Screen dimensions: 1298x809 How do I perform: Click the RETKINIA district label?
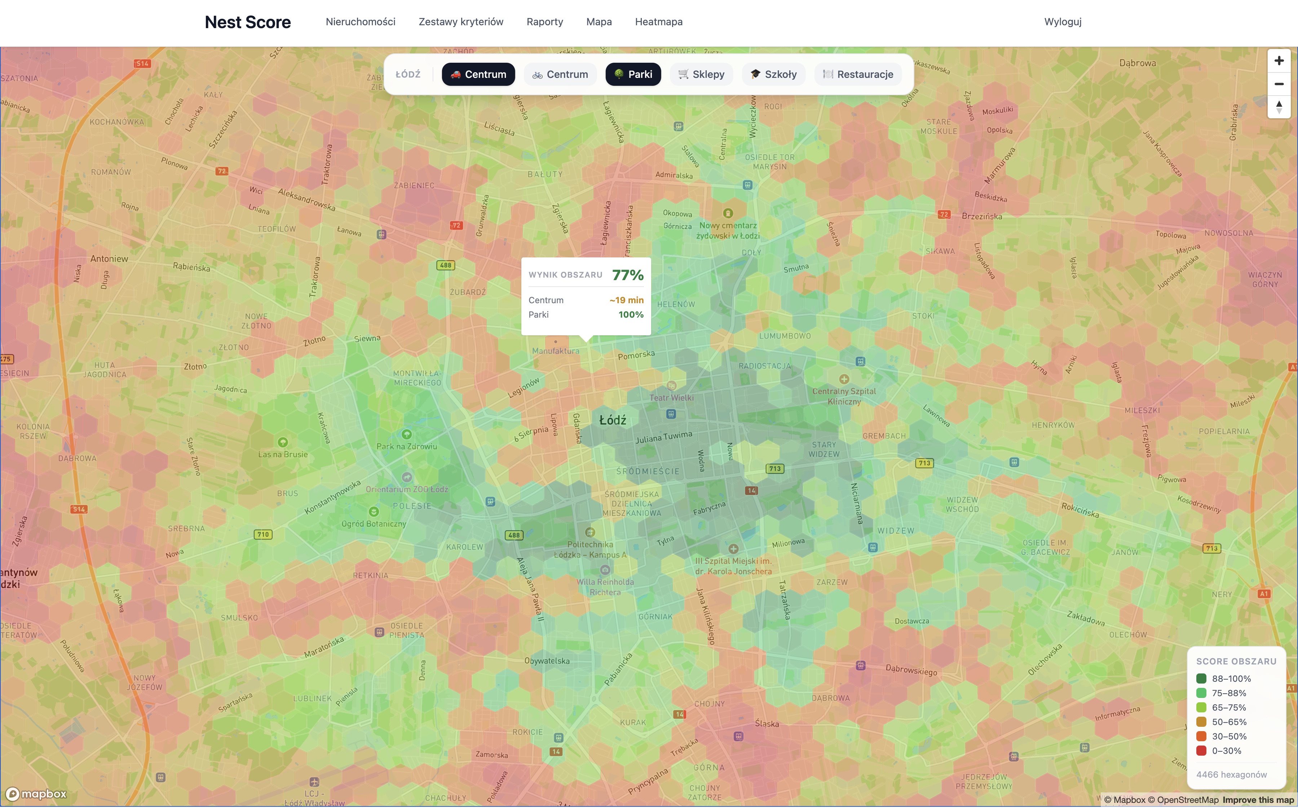[x=370, y=575]
